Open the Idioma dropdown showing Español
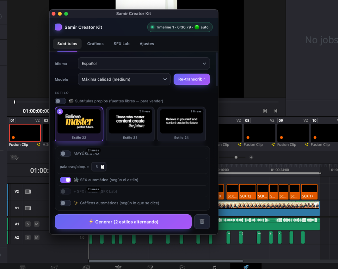 (144, 64)
